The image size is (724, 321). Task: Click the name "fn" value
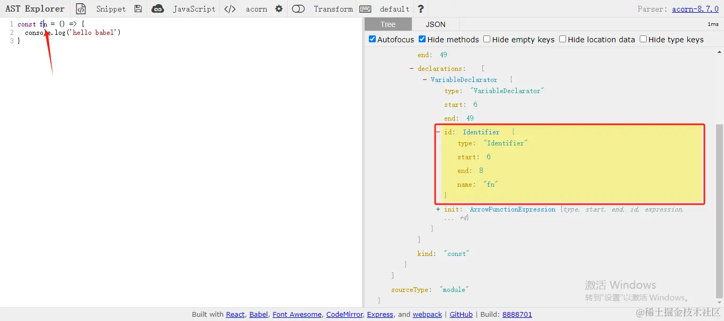pos(491,185)
